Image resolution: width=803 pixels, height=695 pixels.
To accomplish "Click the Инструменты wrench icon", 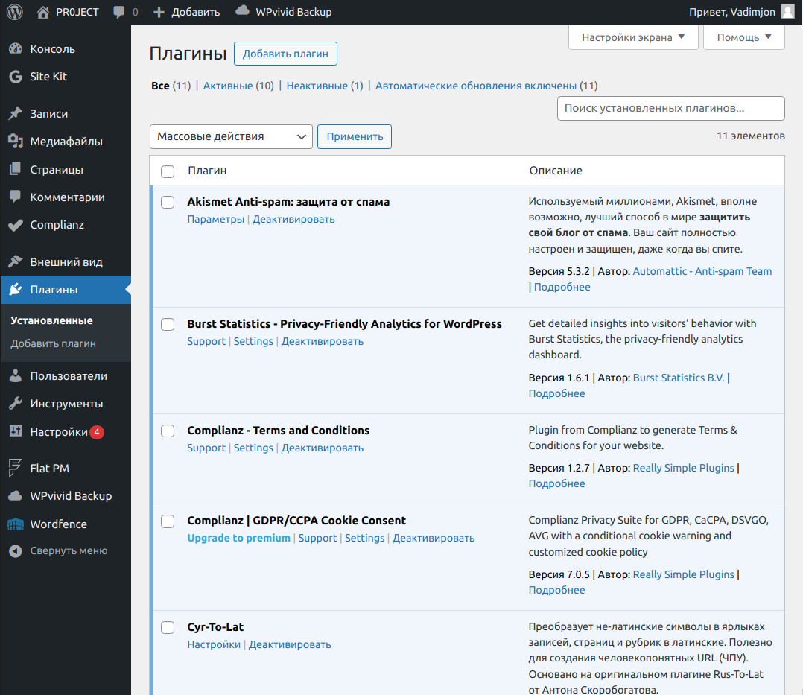I will coord(16,403).
